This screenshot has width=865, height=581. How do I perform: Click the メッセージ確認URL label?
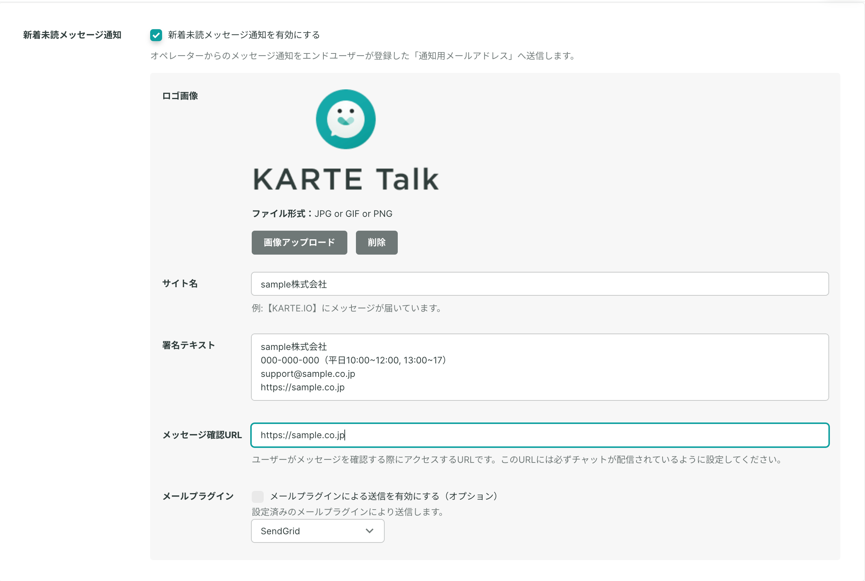202,435
